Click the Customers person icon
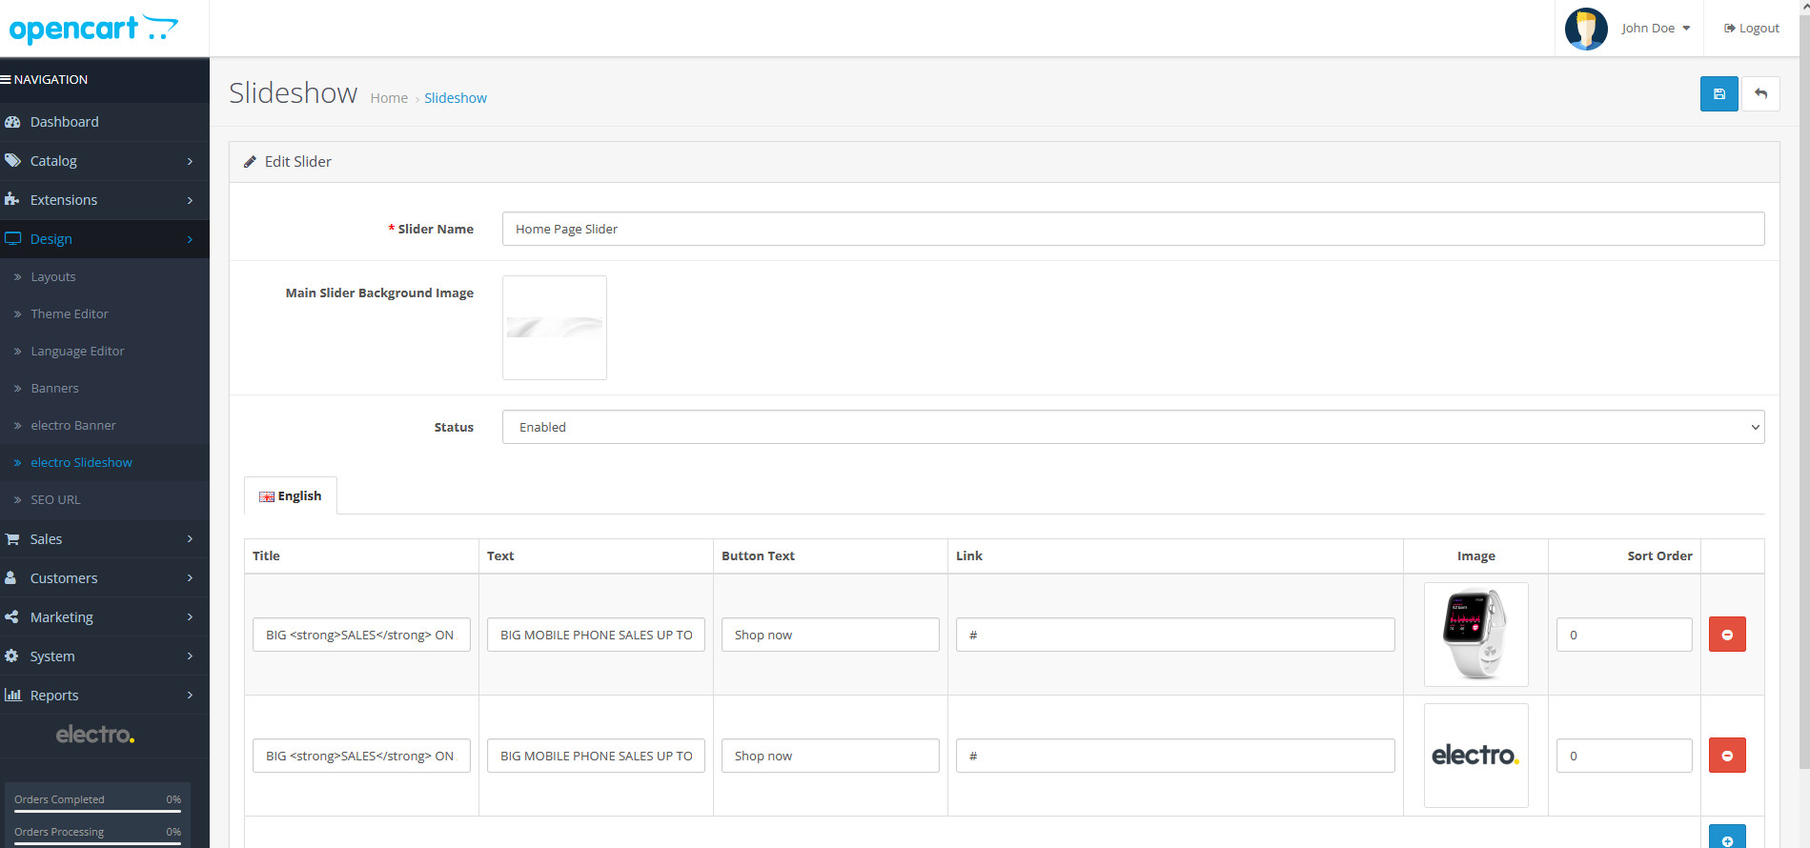Screen dimensions: 1810x848 pyautogui.click(x=10, y=578)
